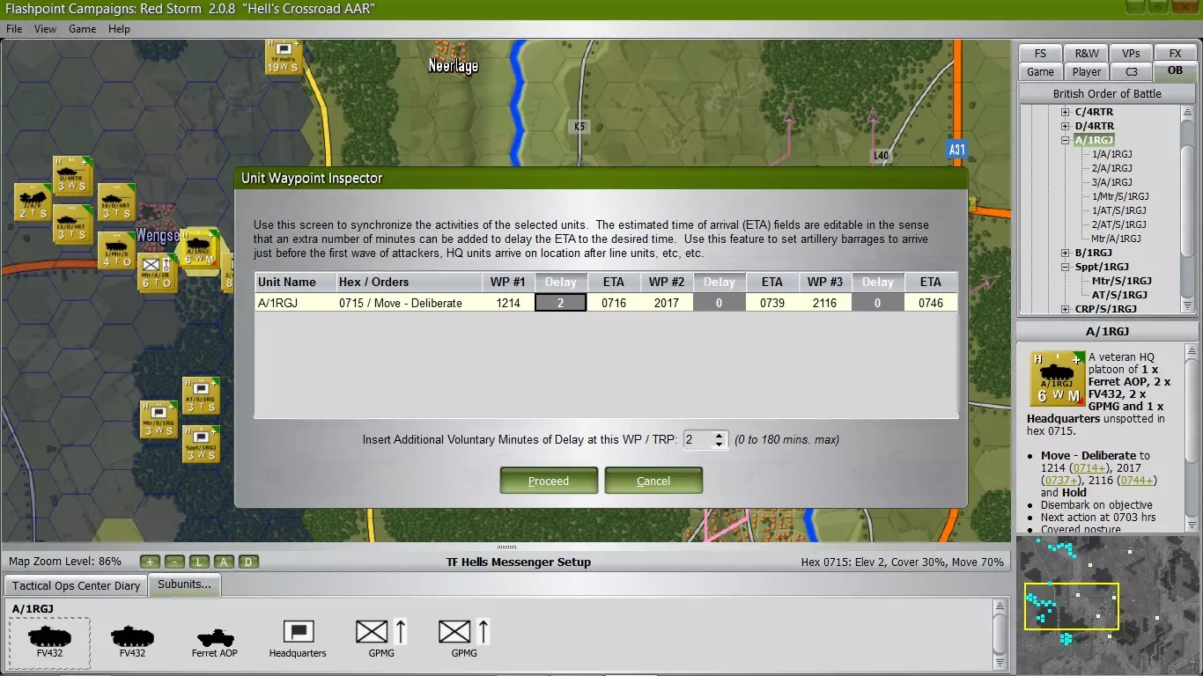Select 1/A/1RGJ in the order of battle
Image resolution: width=1203 pixels, height=676 pixels.
click(1112, 154)
